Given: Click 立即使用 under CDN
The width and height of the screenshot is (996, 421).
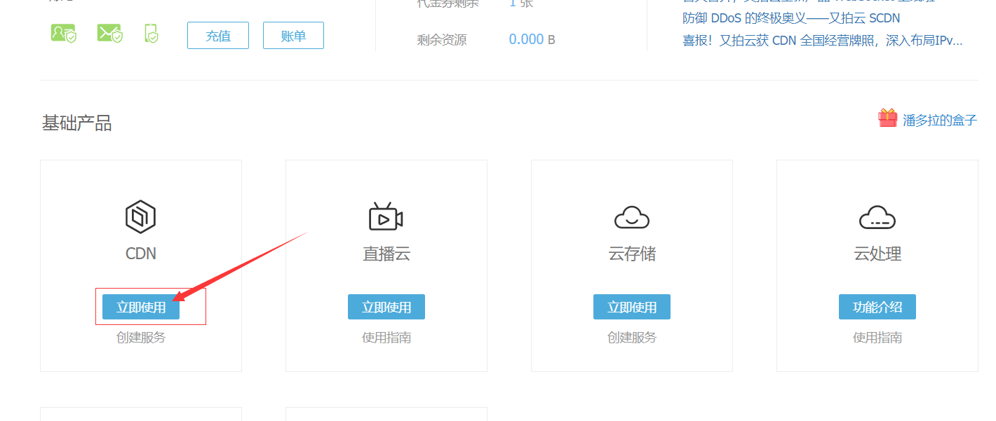Looking at the screenshot, I should click(141, 307).
